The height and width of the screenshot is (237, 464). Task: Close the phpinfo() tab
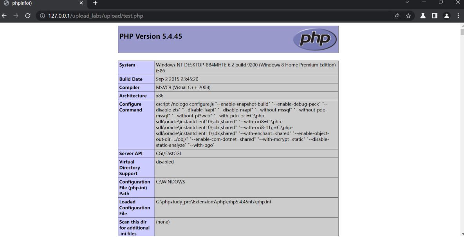pos(81,3)
